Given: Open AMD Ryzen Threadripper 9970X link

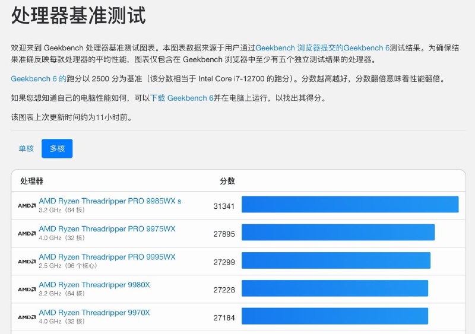Looking at the screenshot, I should point(94,313).
